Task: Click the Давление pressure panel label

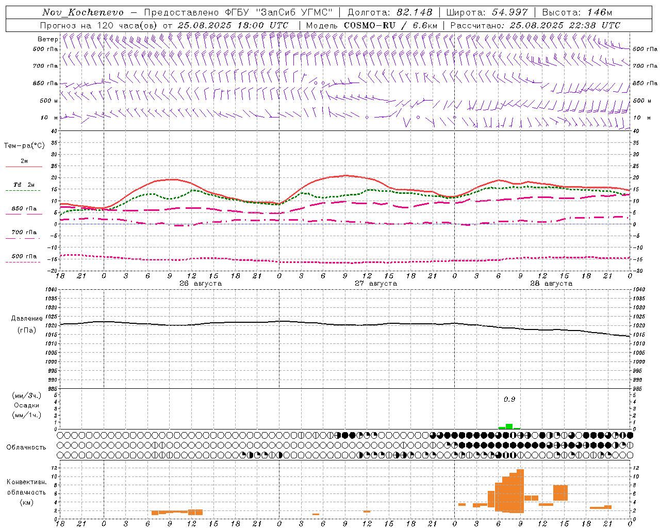Action: (x=27, y=319)
